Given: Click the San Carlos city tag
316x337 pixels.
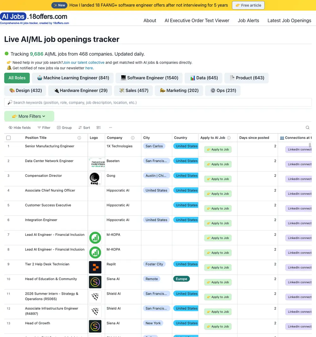Looking at the screenshot, I should pyautogui.click(x=154, y=146).
